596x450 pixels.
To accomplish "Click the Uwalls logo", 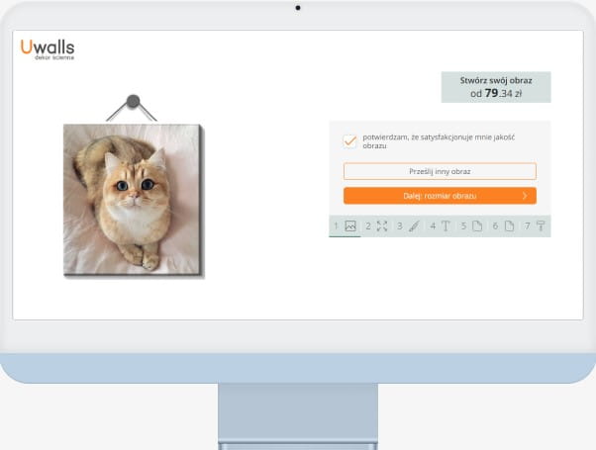I will point(47,46).
